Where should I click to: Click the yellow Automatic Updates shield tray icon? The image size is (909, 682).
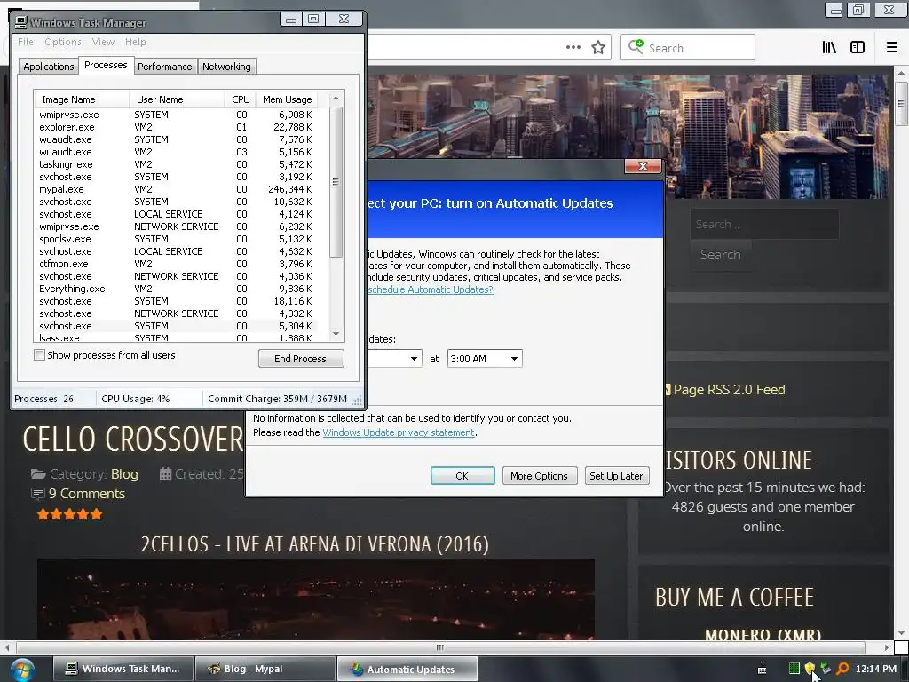coord(810,669)
